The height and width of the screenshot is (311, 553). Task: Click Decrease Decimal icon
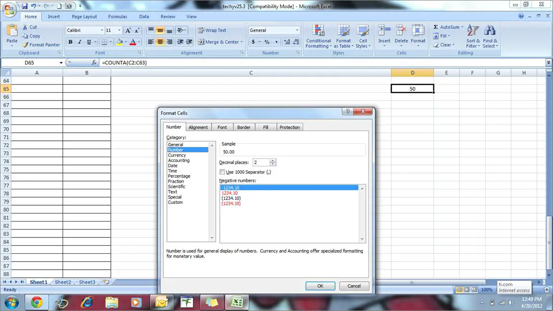(296, 42)
